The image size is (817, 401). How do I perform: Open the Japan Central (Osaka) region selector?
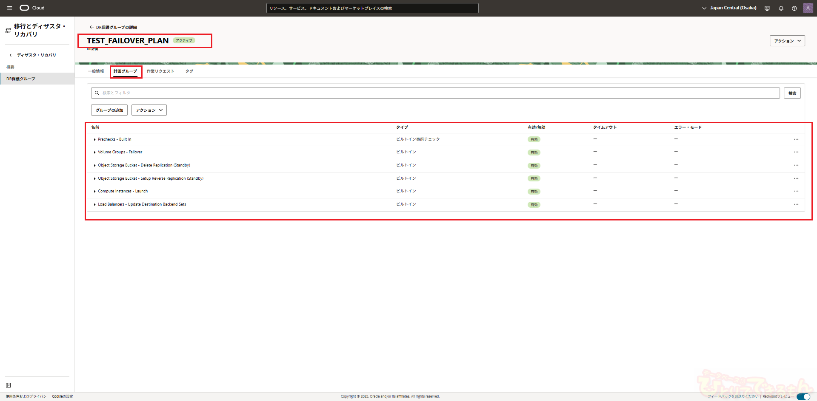point(729,8)
